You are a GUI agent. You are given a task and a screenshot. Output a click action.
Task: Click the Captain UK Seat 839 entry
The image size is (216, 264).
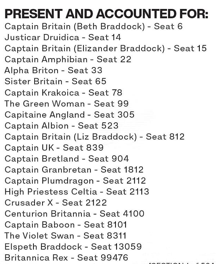54,148
